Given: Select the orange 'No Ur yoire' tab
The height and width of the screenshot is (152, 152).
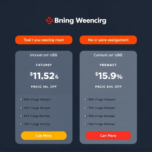Looking at the screenshot, I should pos(108,40).
